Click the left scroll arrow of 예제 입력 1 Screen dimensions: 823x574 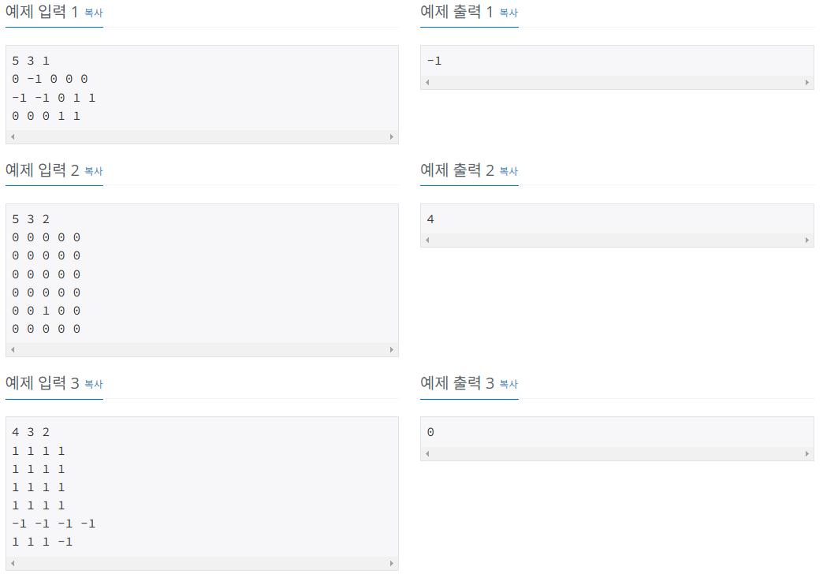coord(12,136)
